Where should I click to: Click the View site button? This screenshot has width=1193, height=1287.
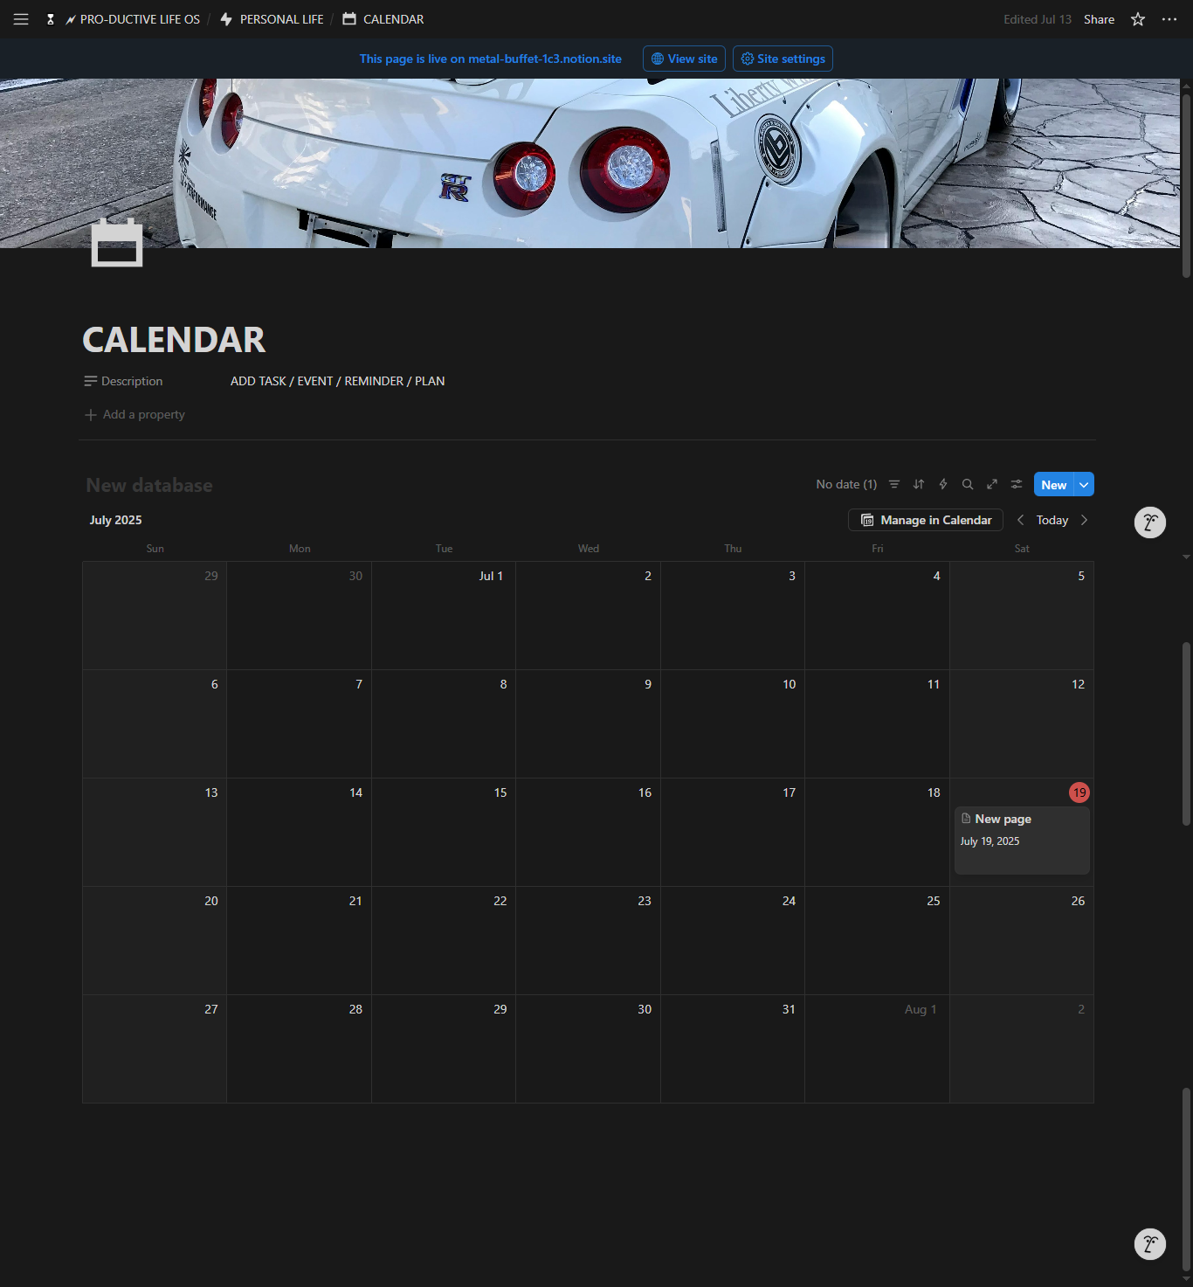tap(684, 59)
